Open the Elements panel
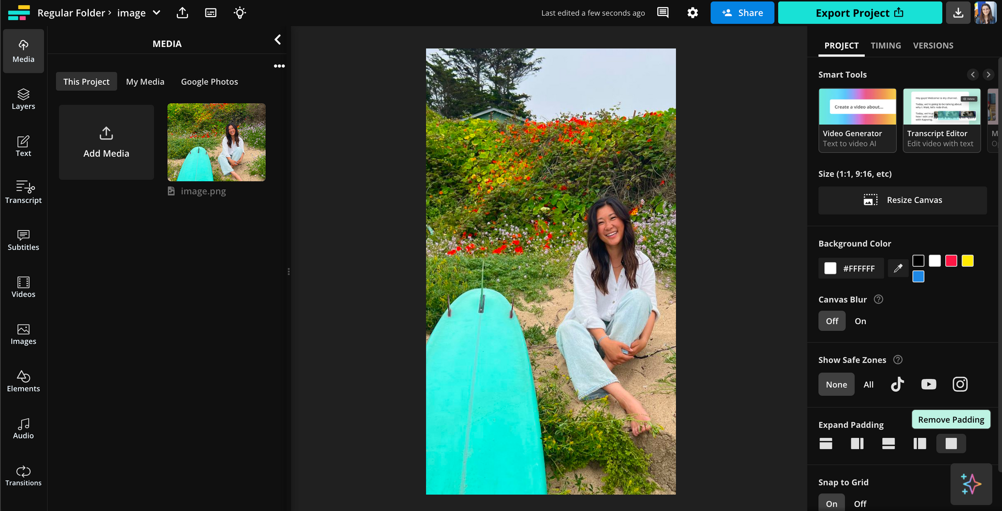1002x511 pixels. (x=23, y=381)
